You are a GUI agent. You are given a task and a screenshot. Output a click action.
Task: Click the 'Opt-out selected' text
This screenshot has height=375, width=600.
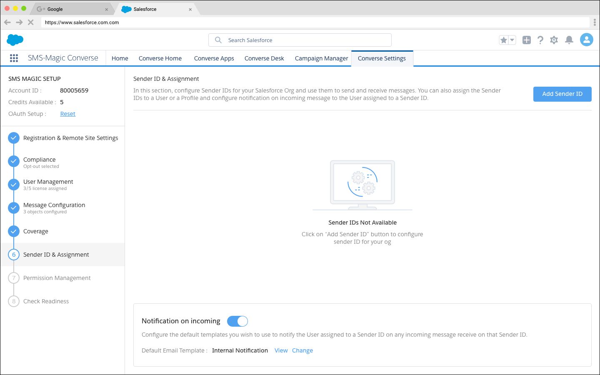[41, 167]
